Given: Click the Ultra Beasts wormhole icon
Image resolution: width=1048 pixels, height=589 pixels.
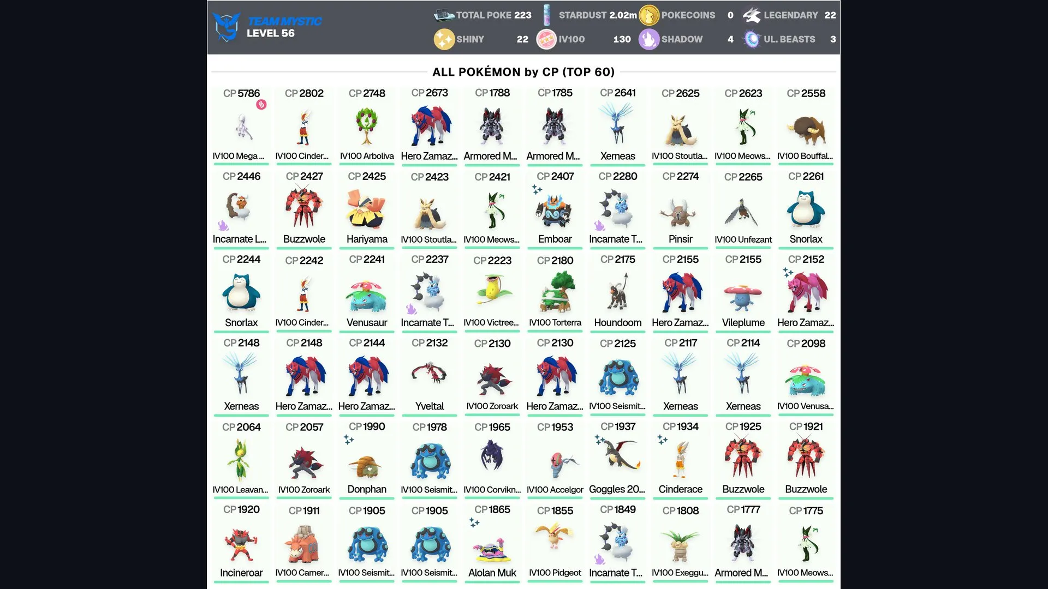Looking at the screenshot, I should pos(752,39).
